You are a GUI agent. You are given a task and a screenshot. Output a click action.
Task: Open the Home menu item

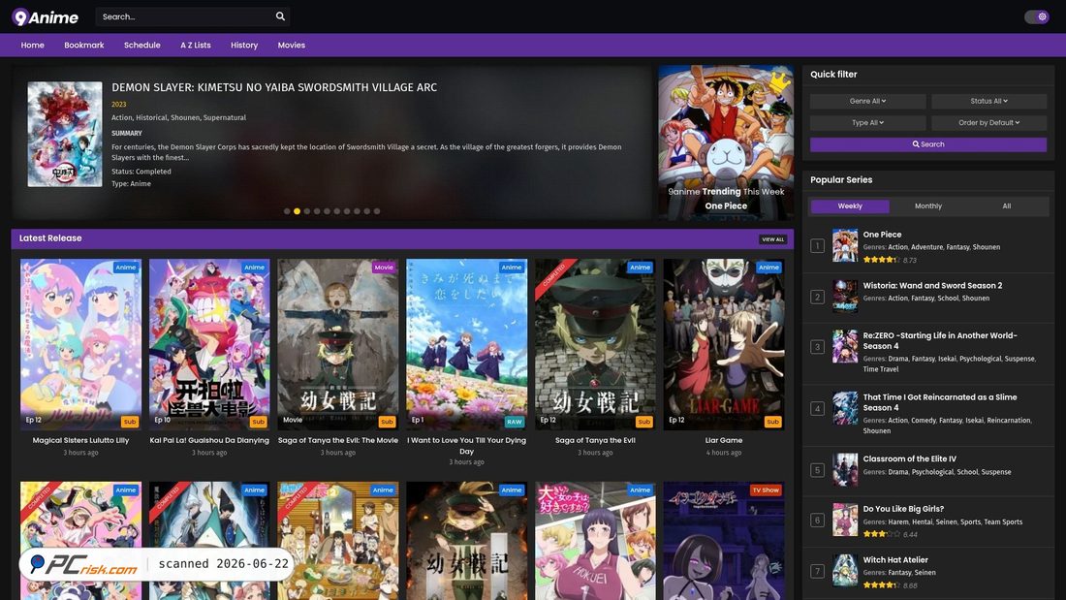pos(33,45)
